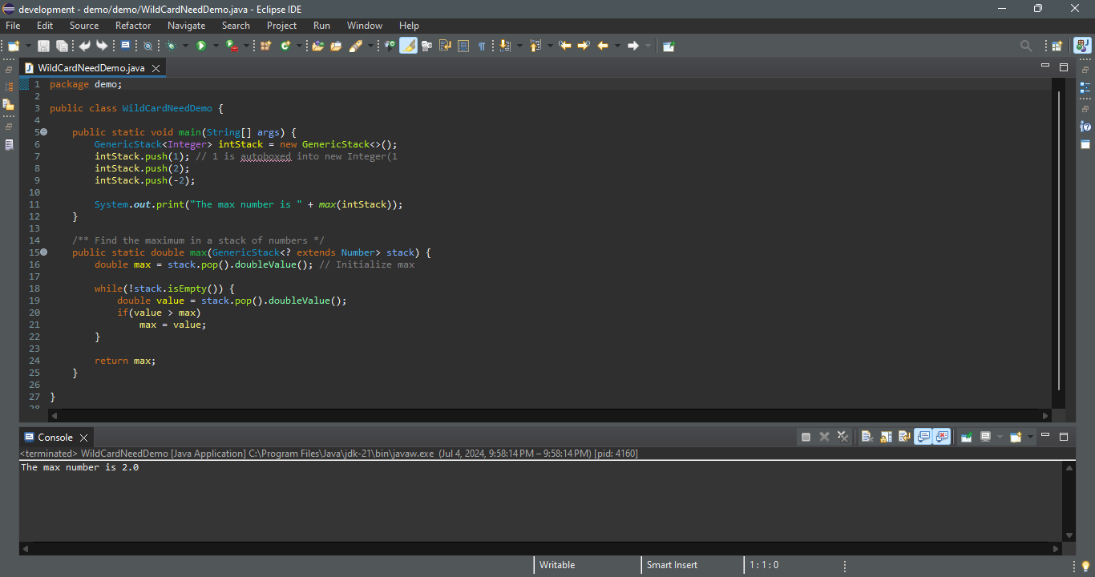The height and width of the screenshot is (577, 1095).
Task: Click the New file toolbar icon
Action: click(x=14, y=46)
